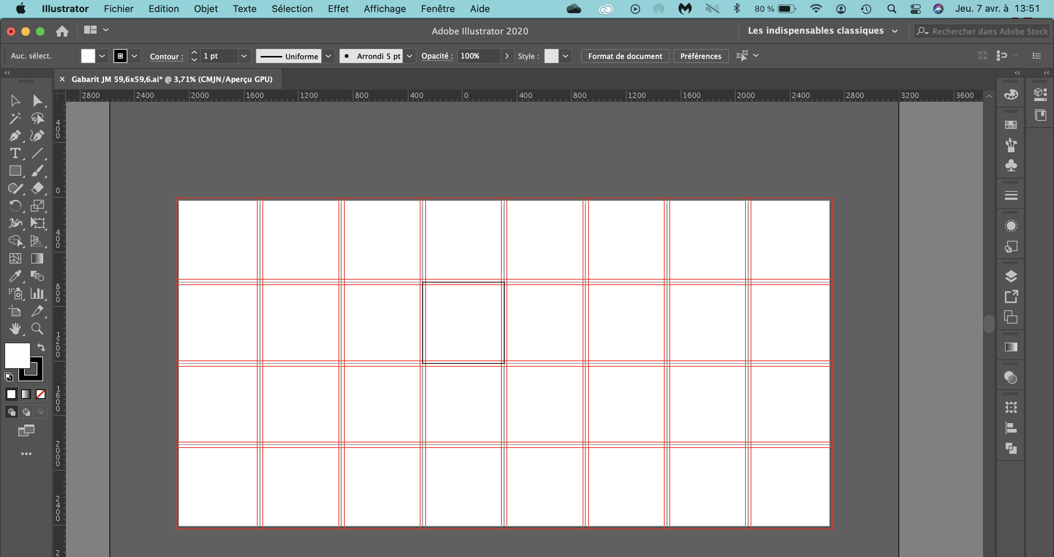
Task: Open the Uniforme profile dropdown
Action: (328, 56)
